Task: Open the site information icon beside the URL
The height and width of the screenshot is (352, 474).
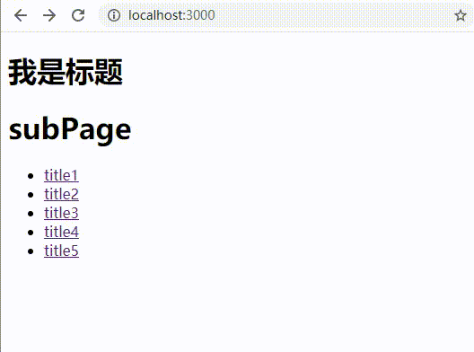Action: (x=114, y=15)
